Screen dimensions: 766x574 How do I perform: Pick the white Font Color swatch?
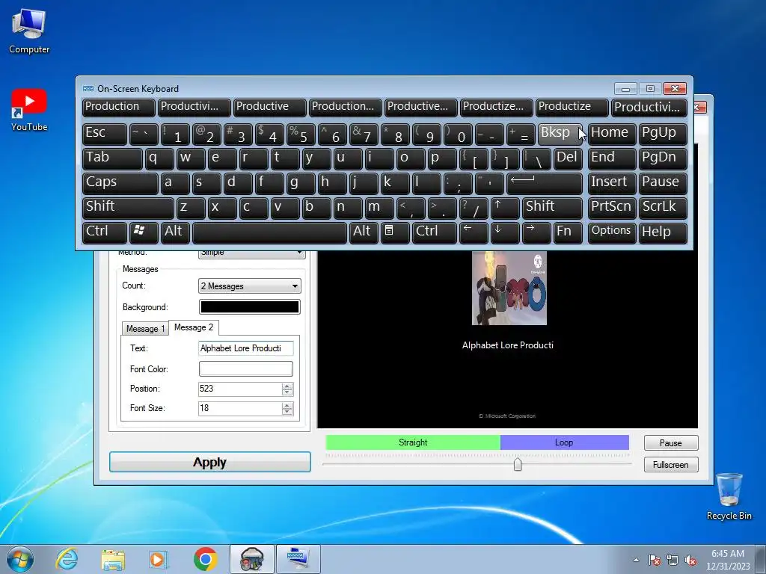(245, 369)
